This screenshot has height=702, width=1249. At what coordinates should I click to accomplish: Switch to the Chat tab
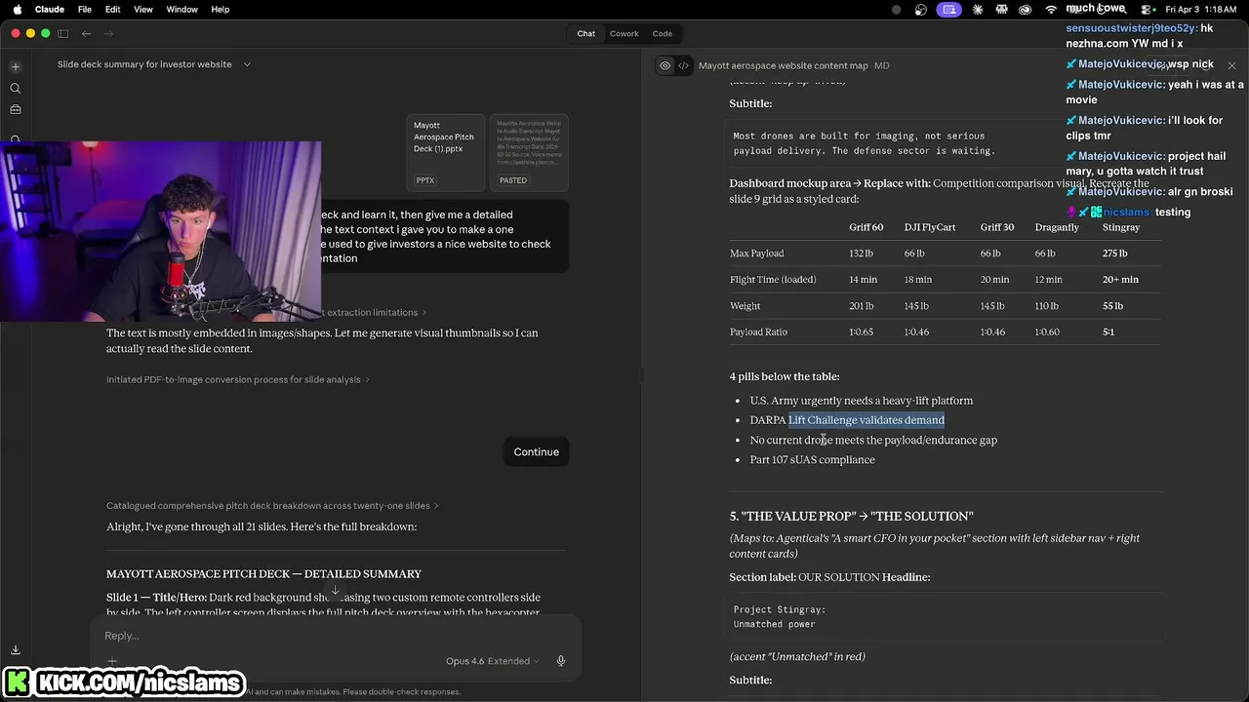[586, 33]
